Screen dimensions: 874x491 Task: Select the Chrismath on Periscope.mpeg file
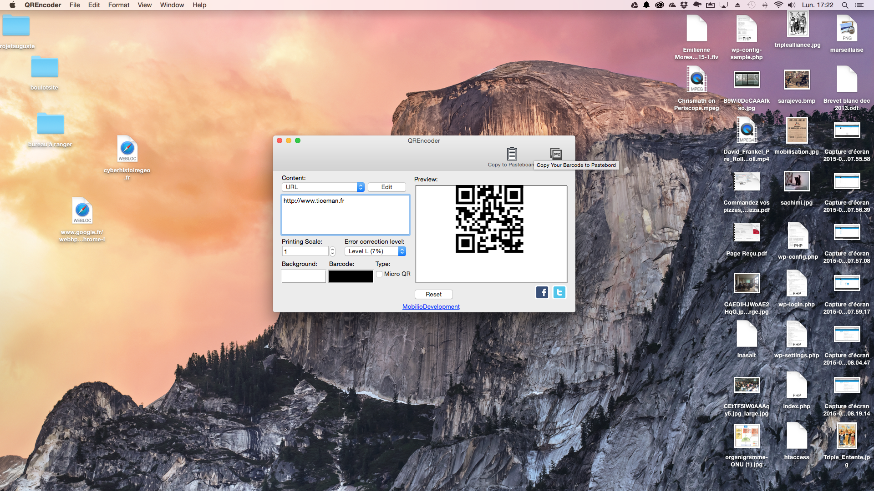(696, 80)
